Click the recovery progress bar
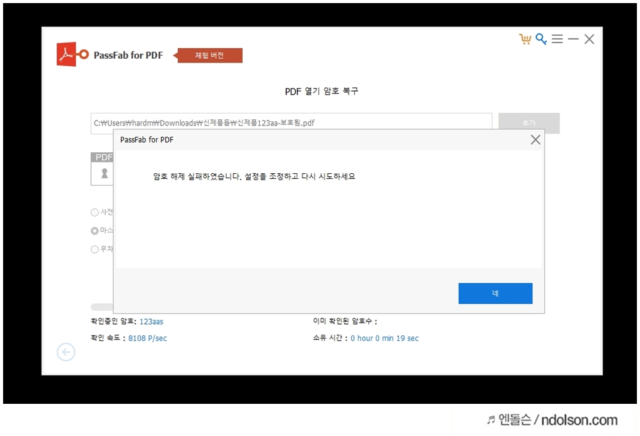640x436 pixels. [102, 307]
